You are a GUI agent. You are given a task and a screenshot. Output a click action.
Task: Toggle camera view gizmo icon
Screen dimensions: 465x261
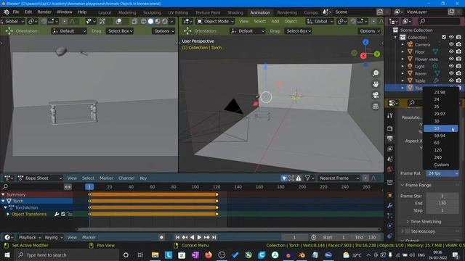(376, 95)
